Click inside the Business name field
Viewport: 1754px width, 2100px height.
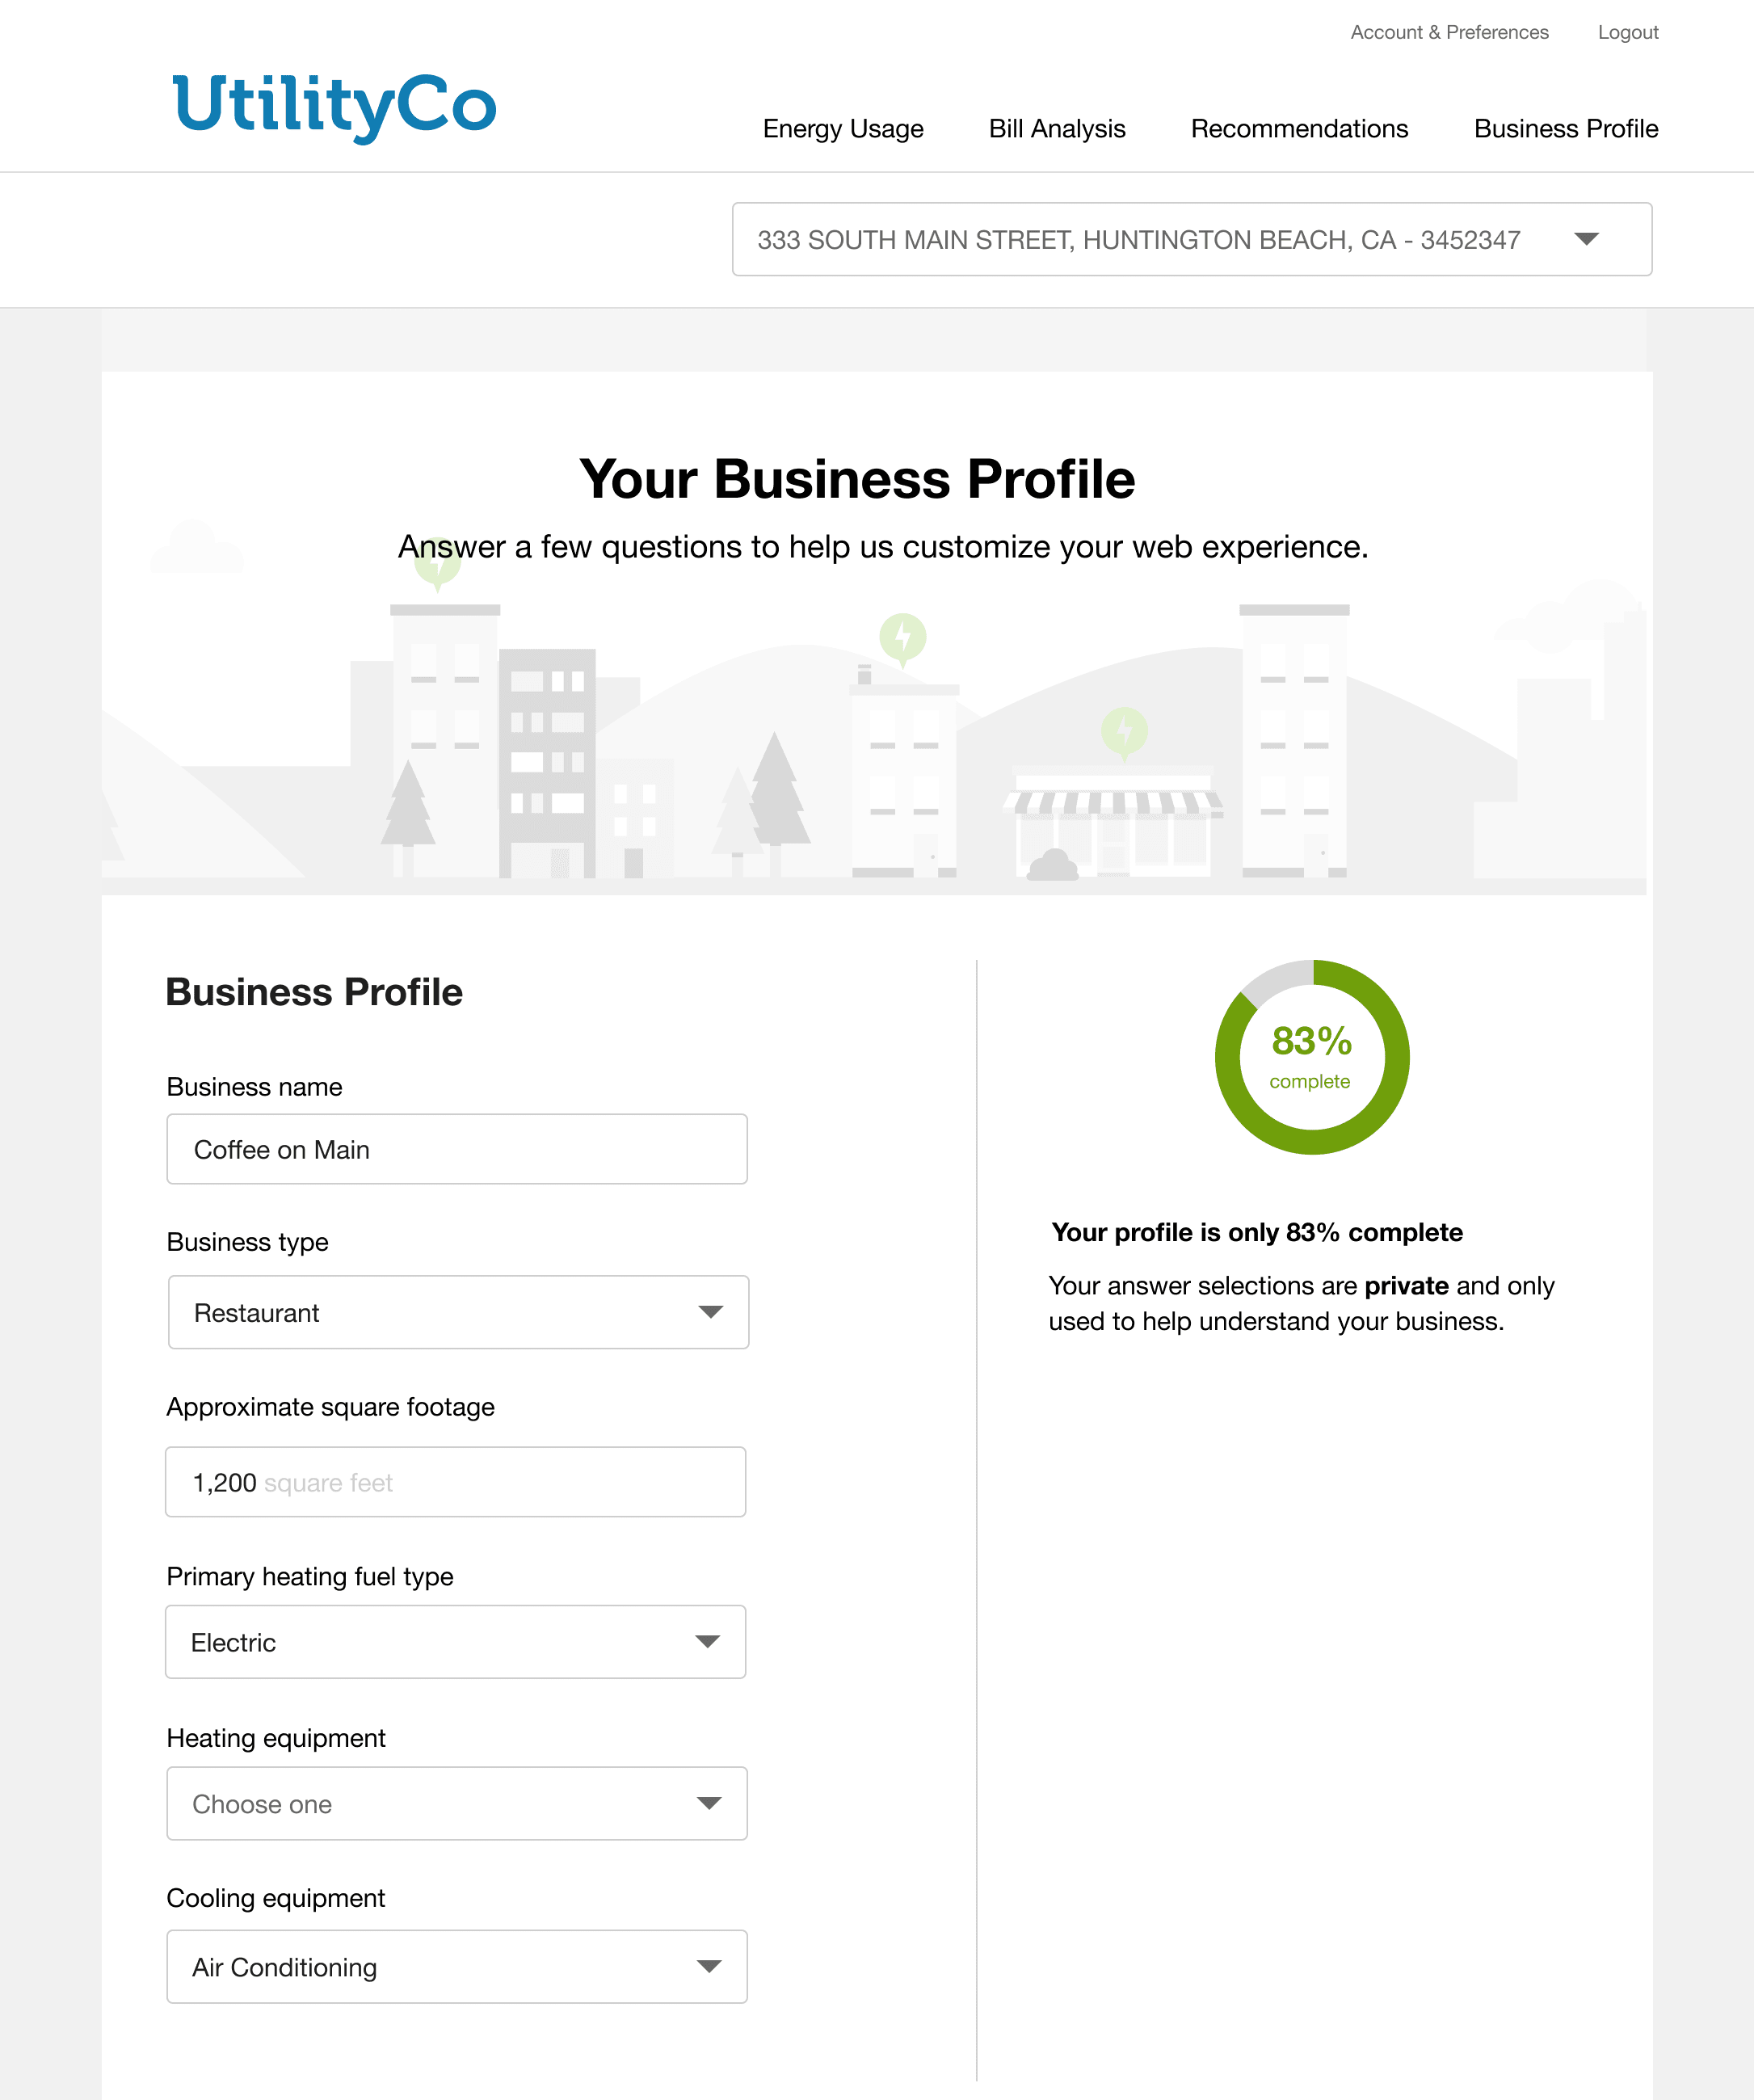point(456,1149)
